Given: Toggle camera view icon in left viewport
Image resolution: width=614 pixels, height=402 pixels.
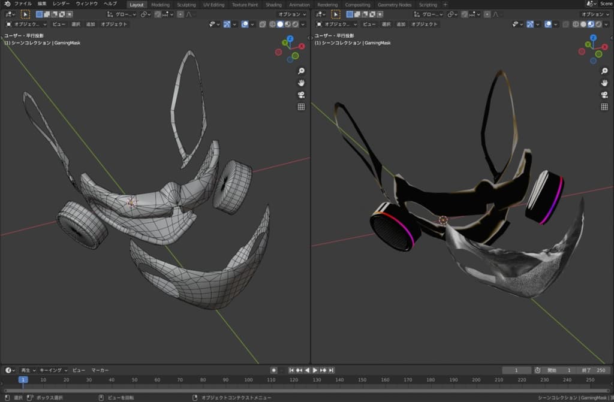Looking at the screenshot, I should (301, 95).
